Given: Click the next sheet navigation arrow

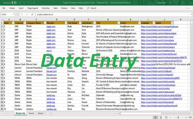Looking at the screenshot, I should (8, 113).
